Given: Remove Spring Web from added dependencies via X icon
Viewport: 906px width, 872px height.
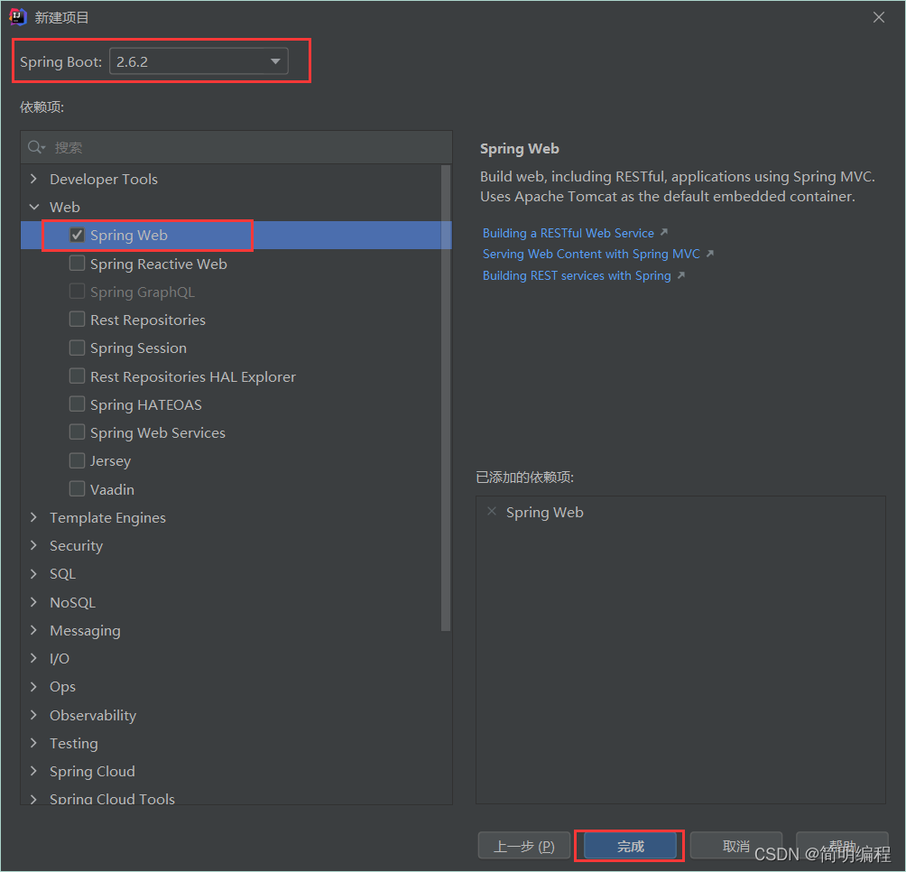Looking at the screenshot, I should 492,512.
